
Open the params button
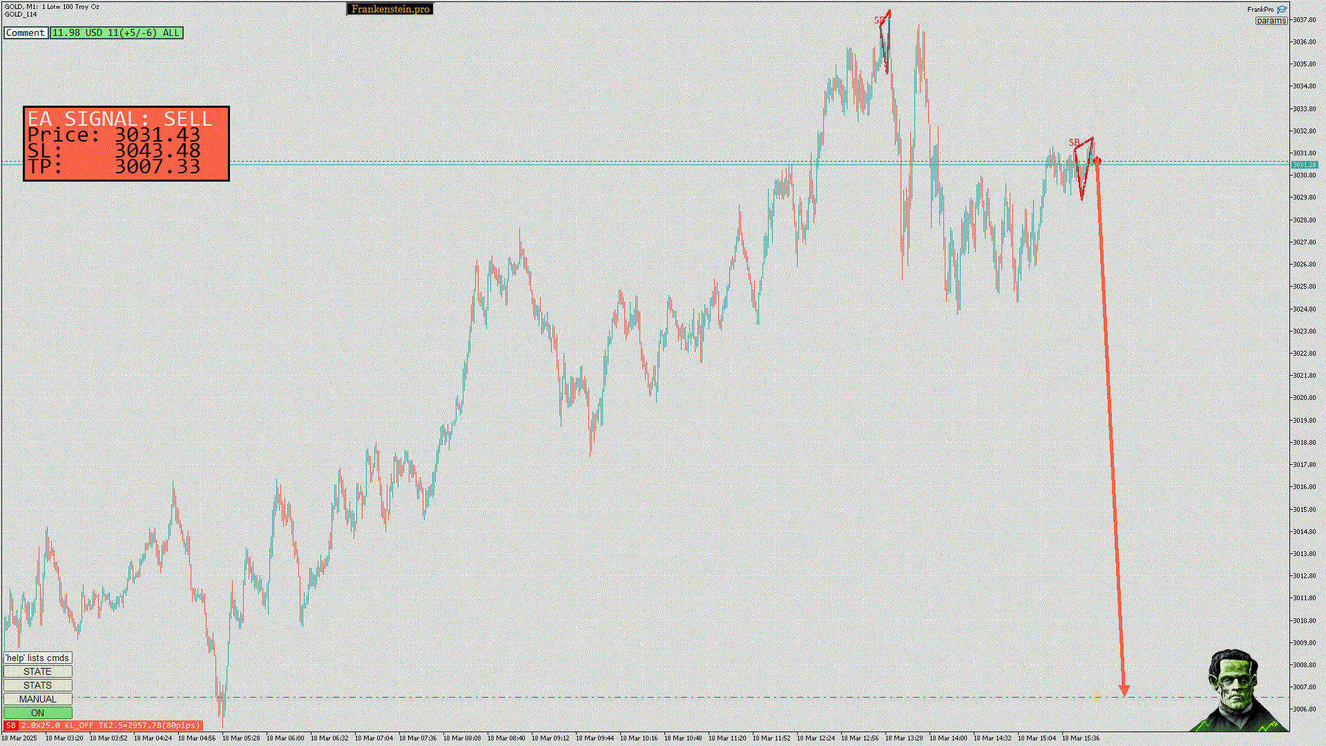(x=1271, y=21)
